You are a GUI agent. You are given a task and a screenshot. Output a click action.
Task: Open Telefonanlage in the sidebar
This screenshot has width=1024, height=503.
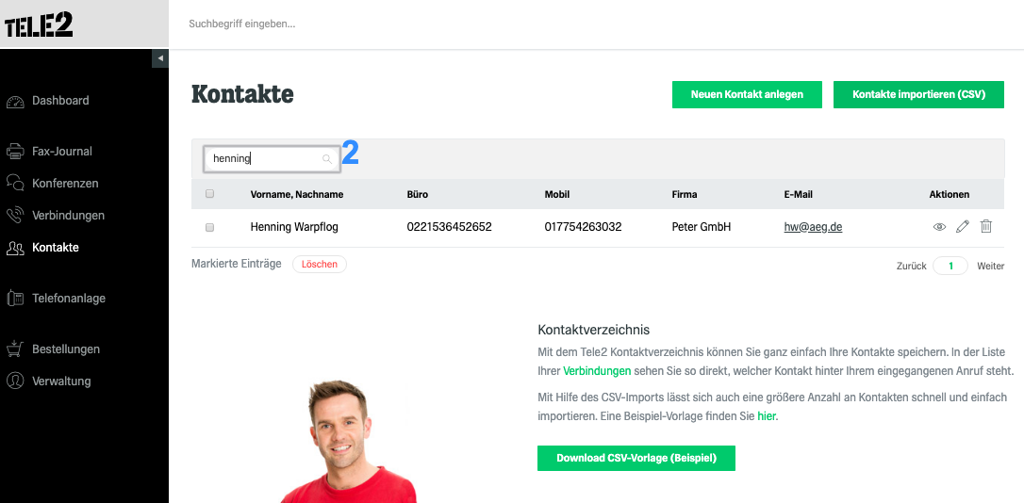tap(69, 299)
